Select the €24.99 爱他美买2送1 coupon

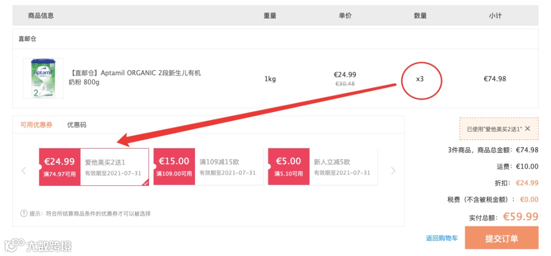[x=94, y=166]
